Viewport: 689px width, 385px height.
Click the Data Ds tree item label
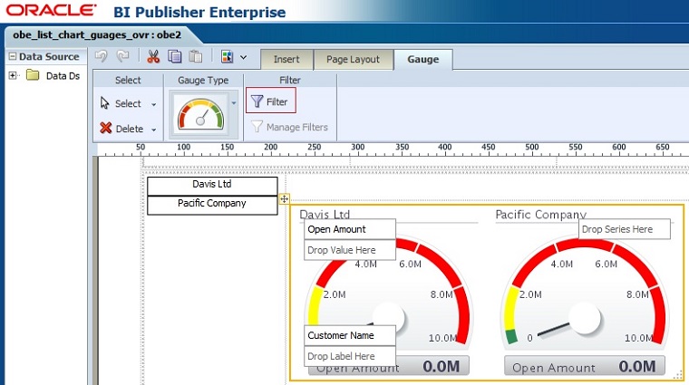point(63,75)
